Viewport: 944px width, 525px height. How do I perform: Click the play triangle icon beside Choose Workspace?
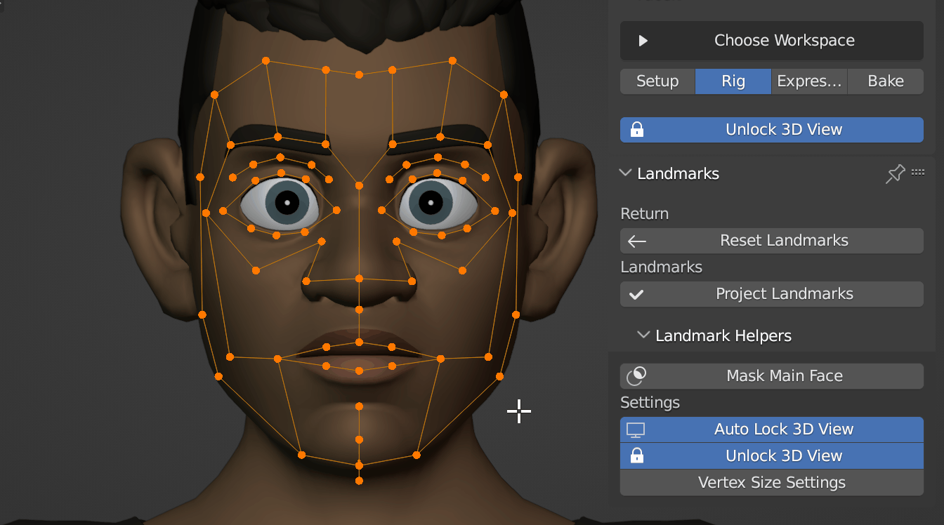[x=643, y=41]
